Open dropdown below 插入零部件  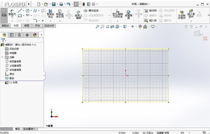pyautogui.click(x=191, y=21)
